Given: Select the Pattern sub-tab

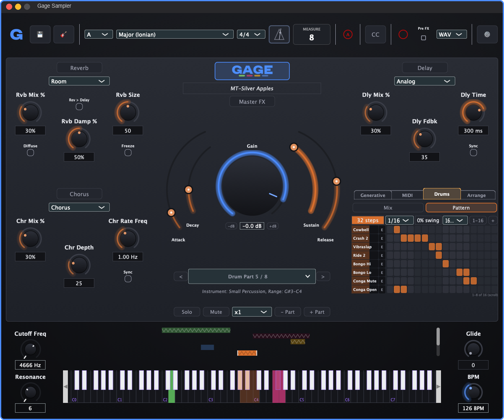Looking at the screenshot, I should tap(461, 208).
